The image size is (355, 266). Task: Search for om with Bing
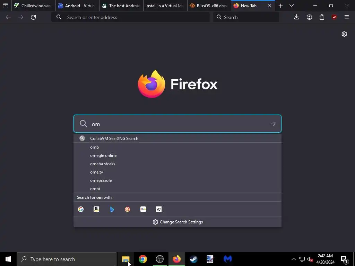(x=112, y=209)
